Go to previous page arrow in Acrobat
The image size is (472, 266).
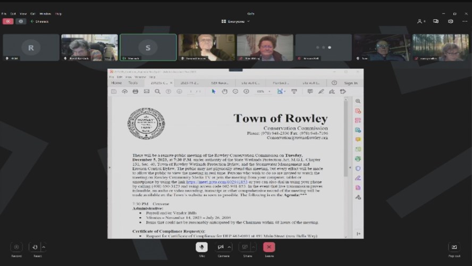point(168,92)
